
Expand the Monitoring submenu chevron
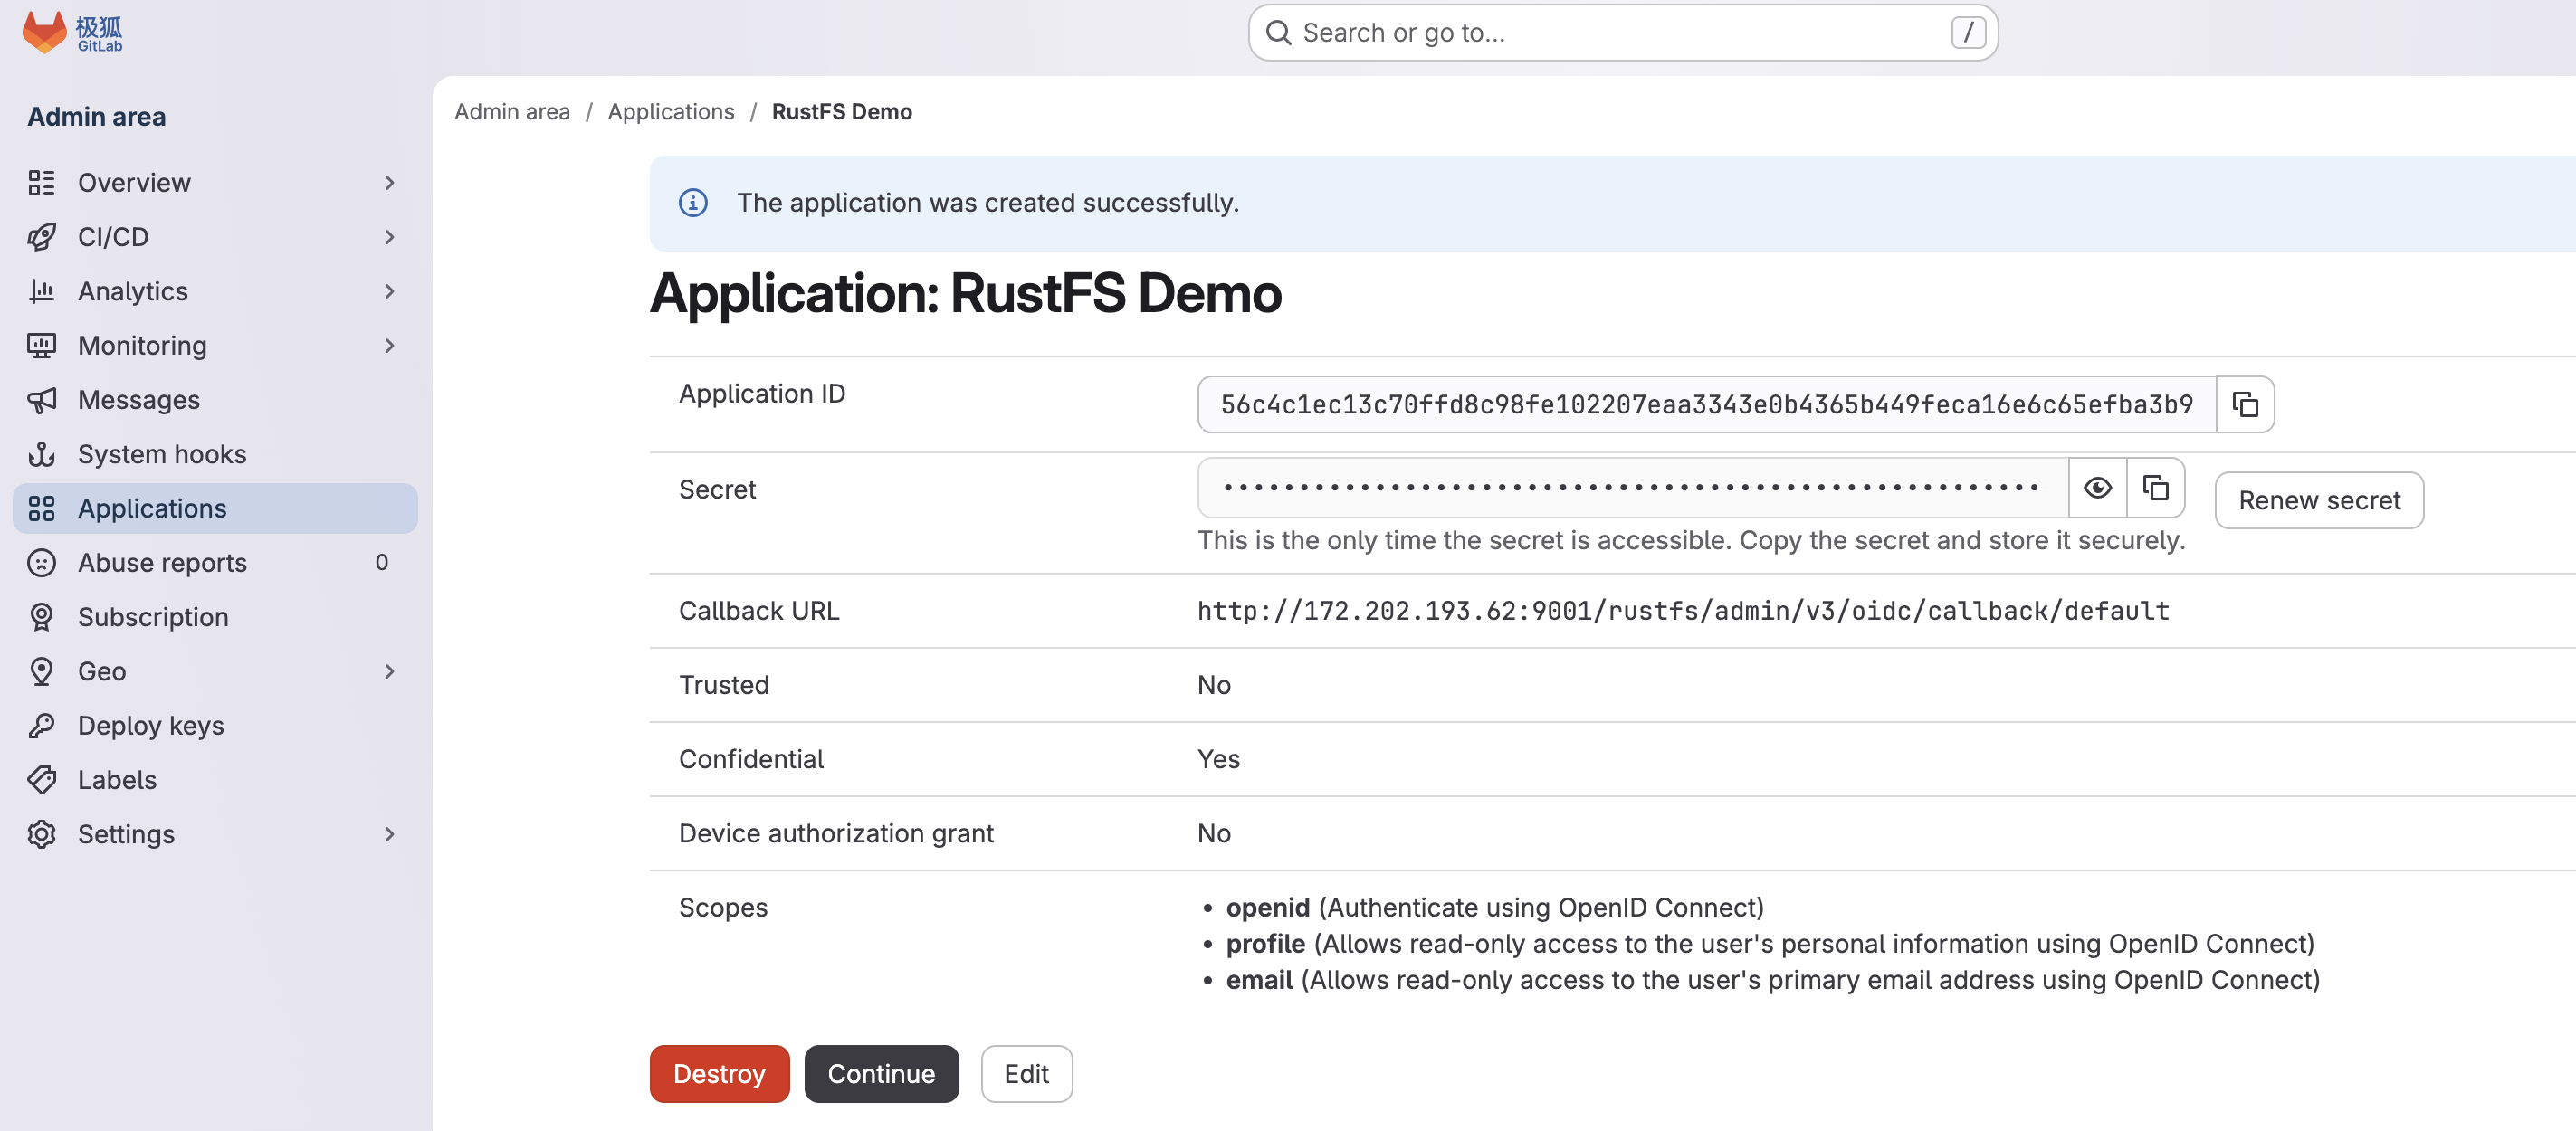point(390,345)
